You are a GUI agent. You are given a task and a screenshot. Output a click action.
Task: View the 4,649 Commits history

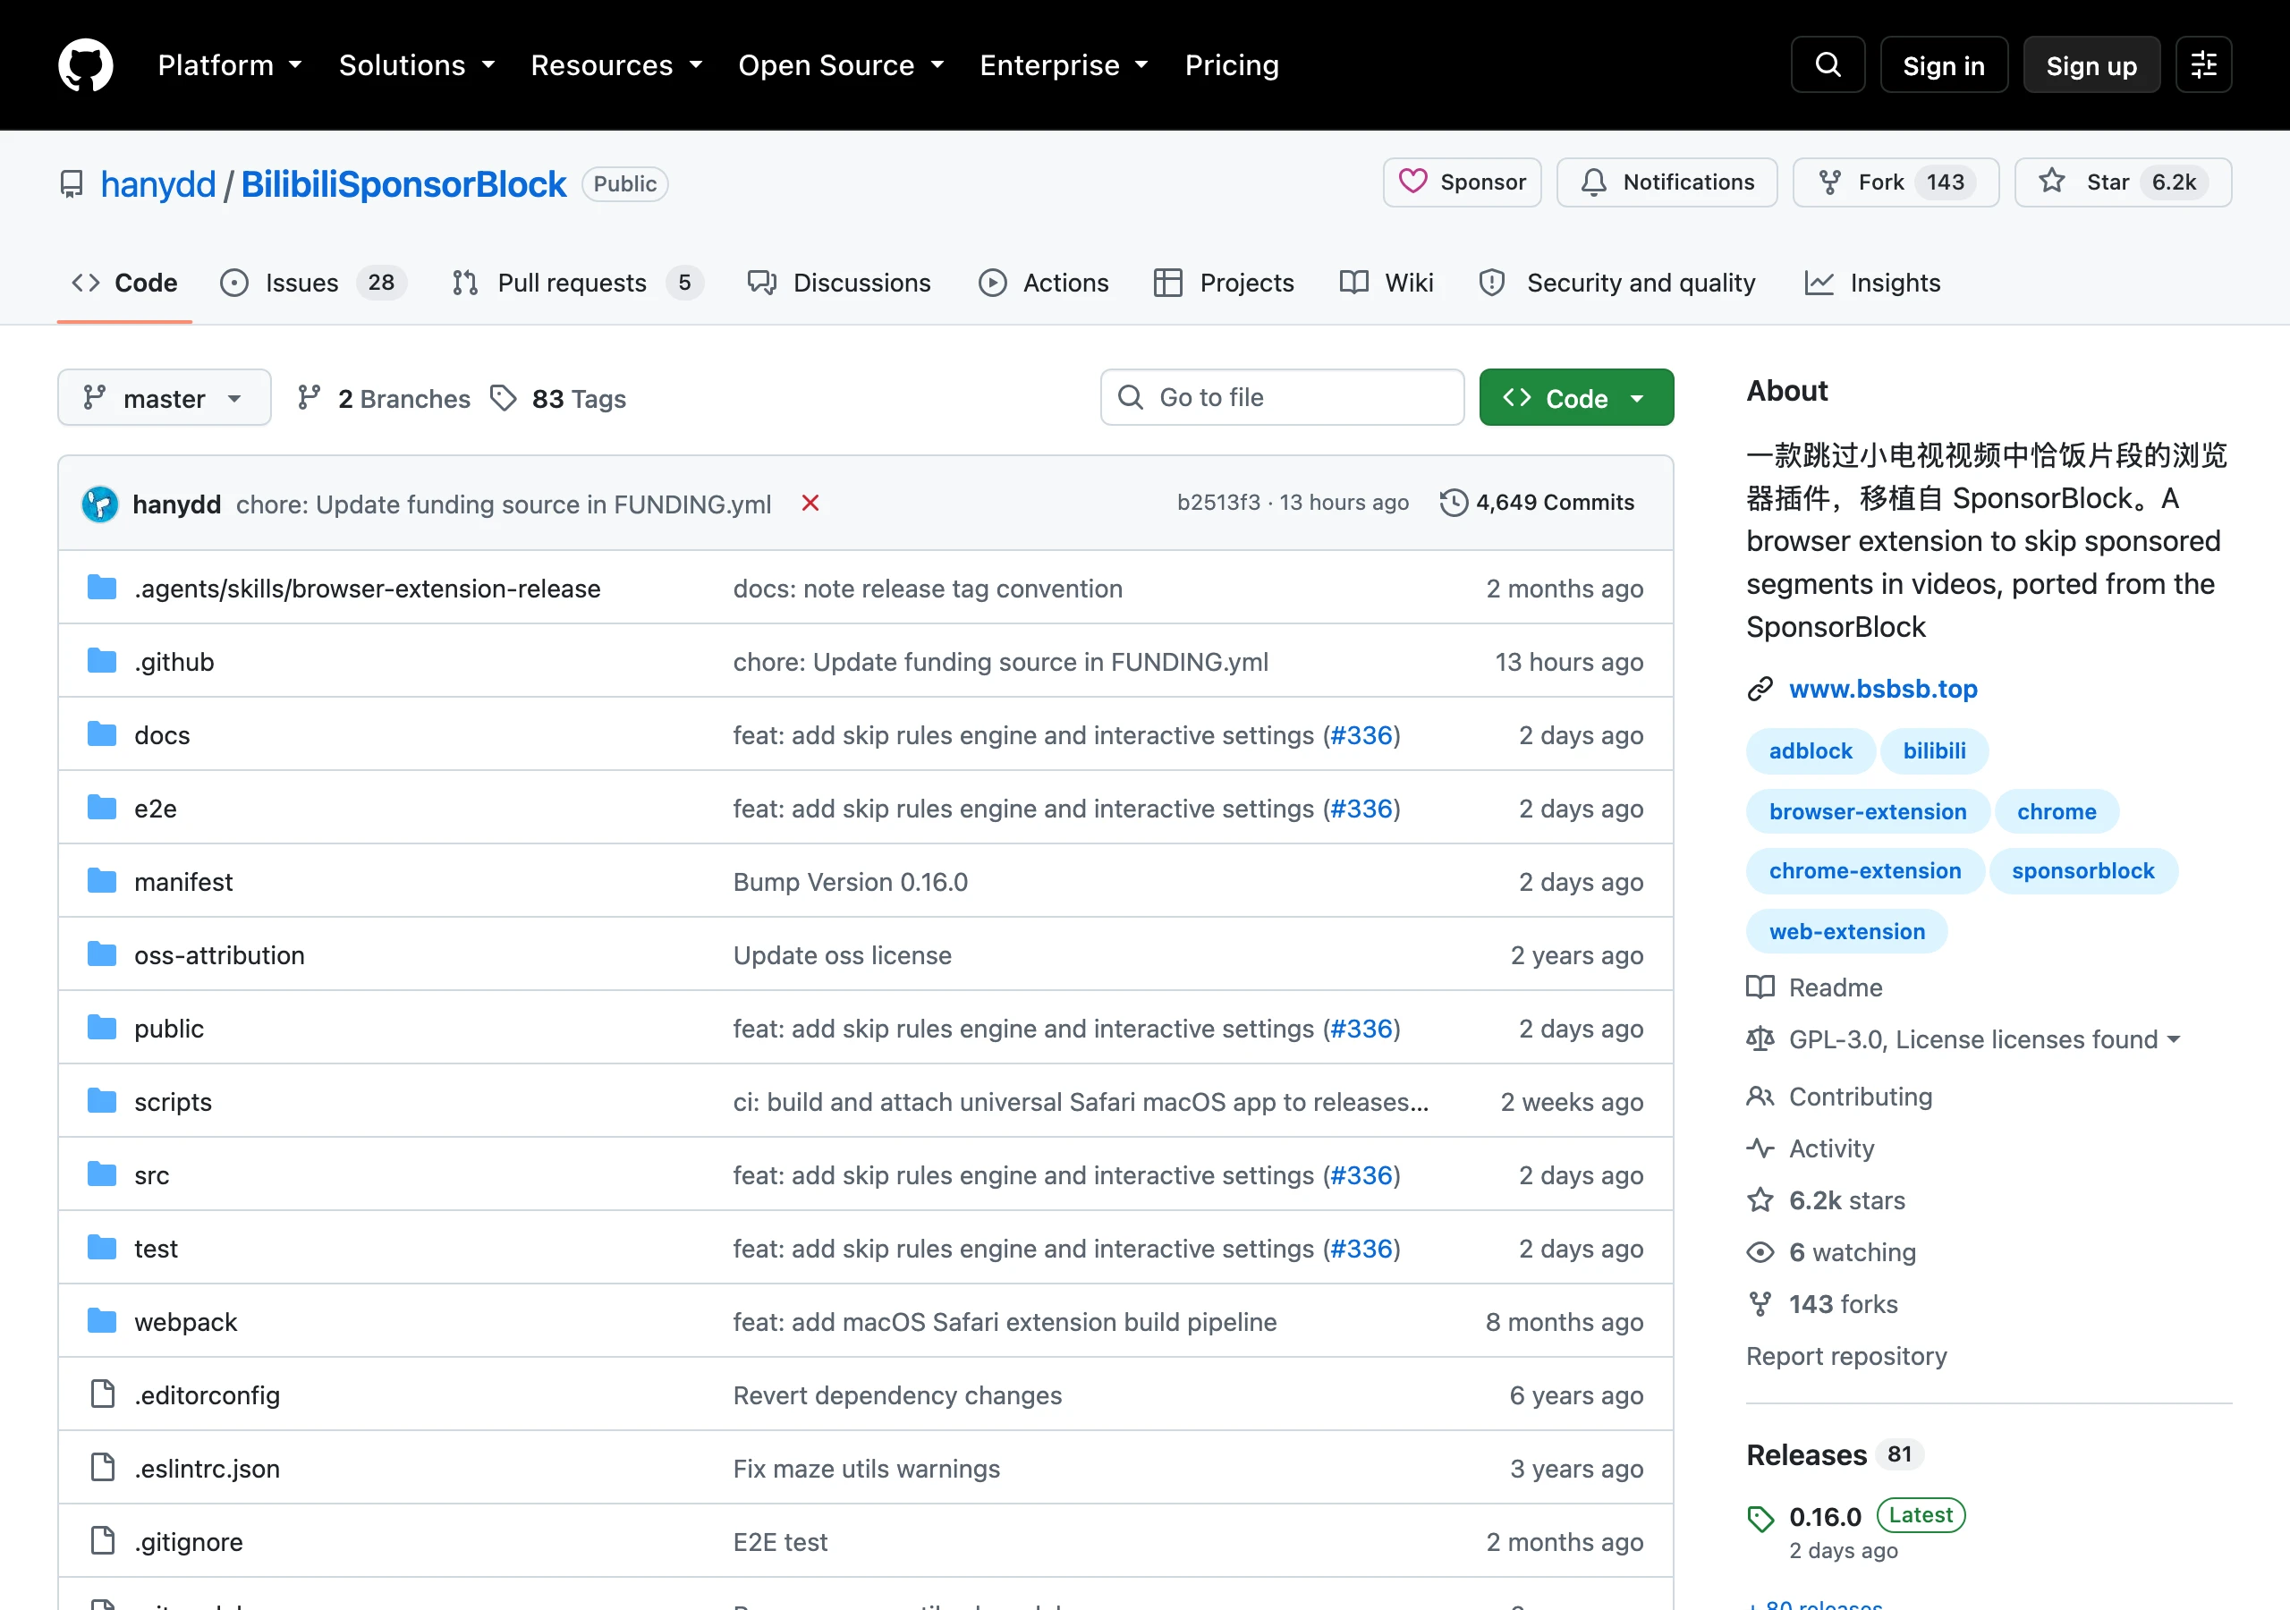pyautogui.click(x=1537, y=503)
